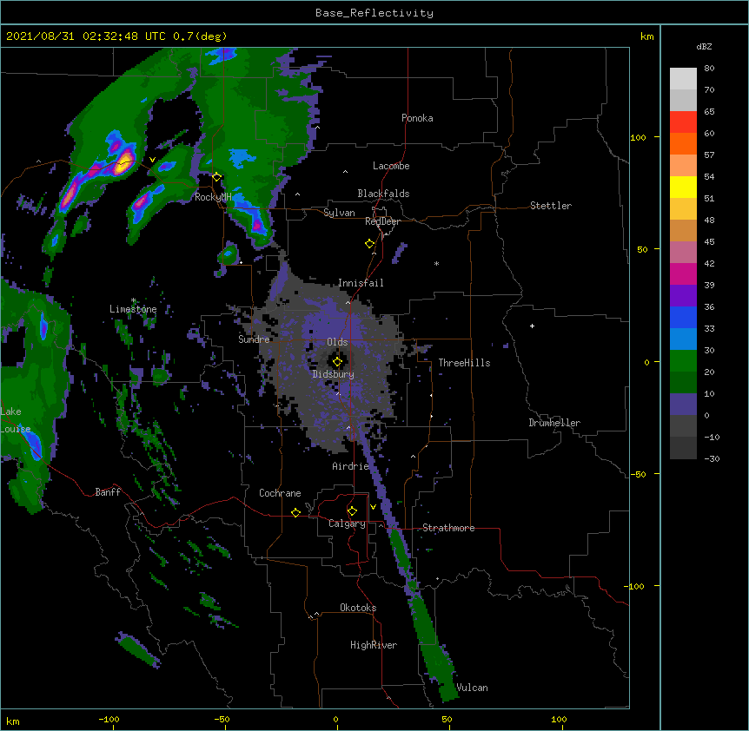Click the Stettler city label
749x731 pixels.
(x=551, y=206)
